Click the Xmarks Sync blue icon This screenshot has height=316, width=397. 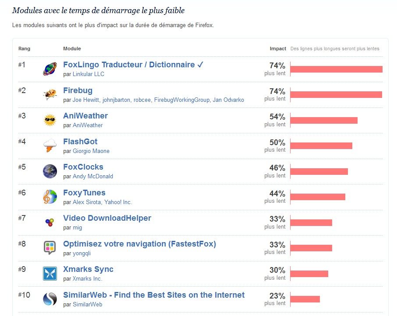point(50,274)
